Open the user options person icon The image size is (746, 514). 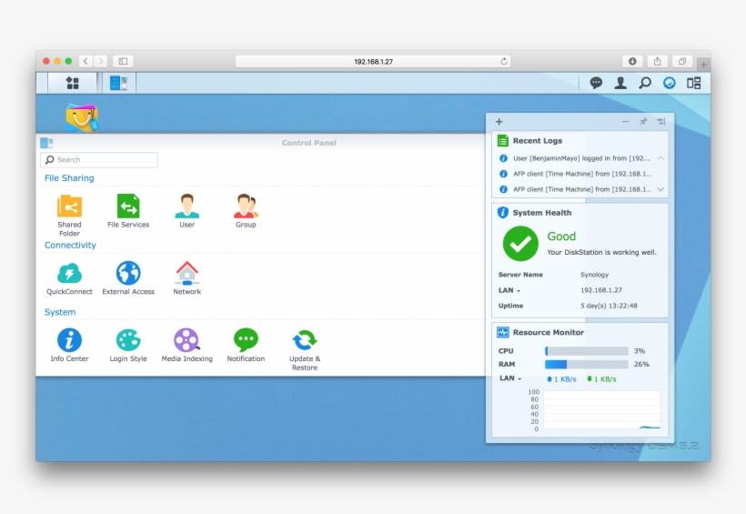coord(620,84)
